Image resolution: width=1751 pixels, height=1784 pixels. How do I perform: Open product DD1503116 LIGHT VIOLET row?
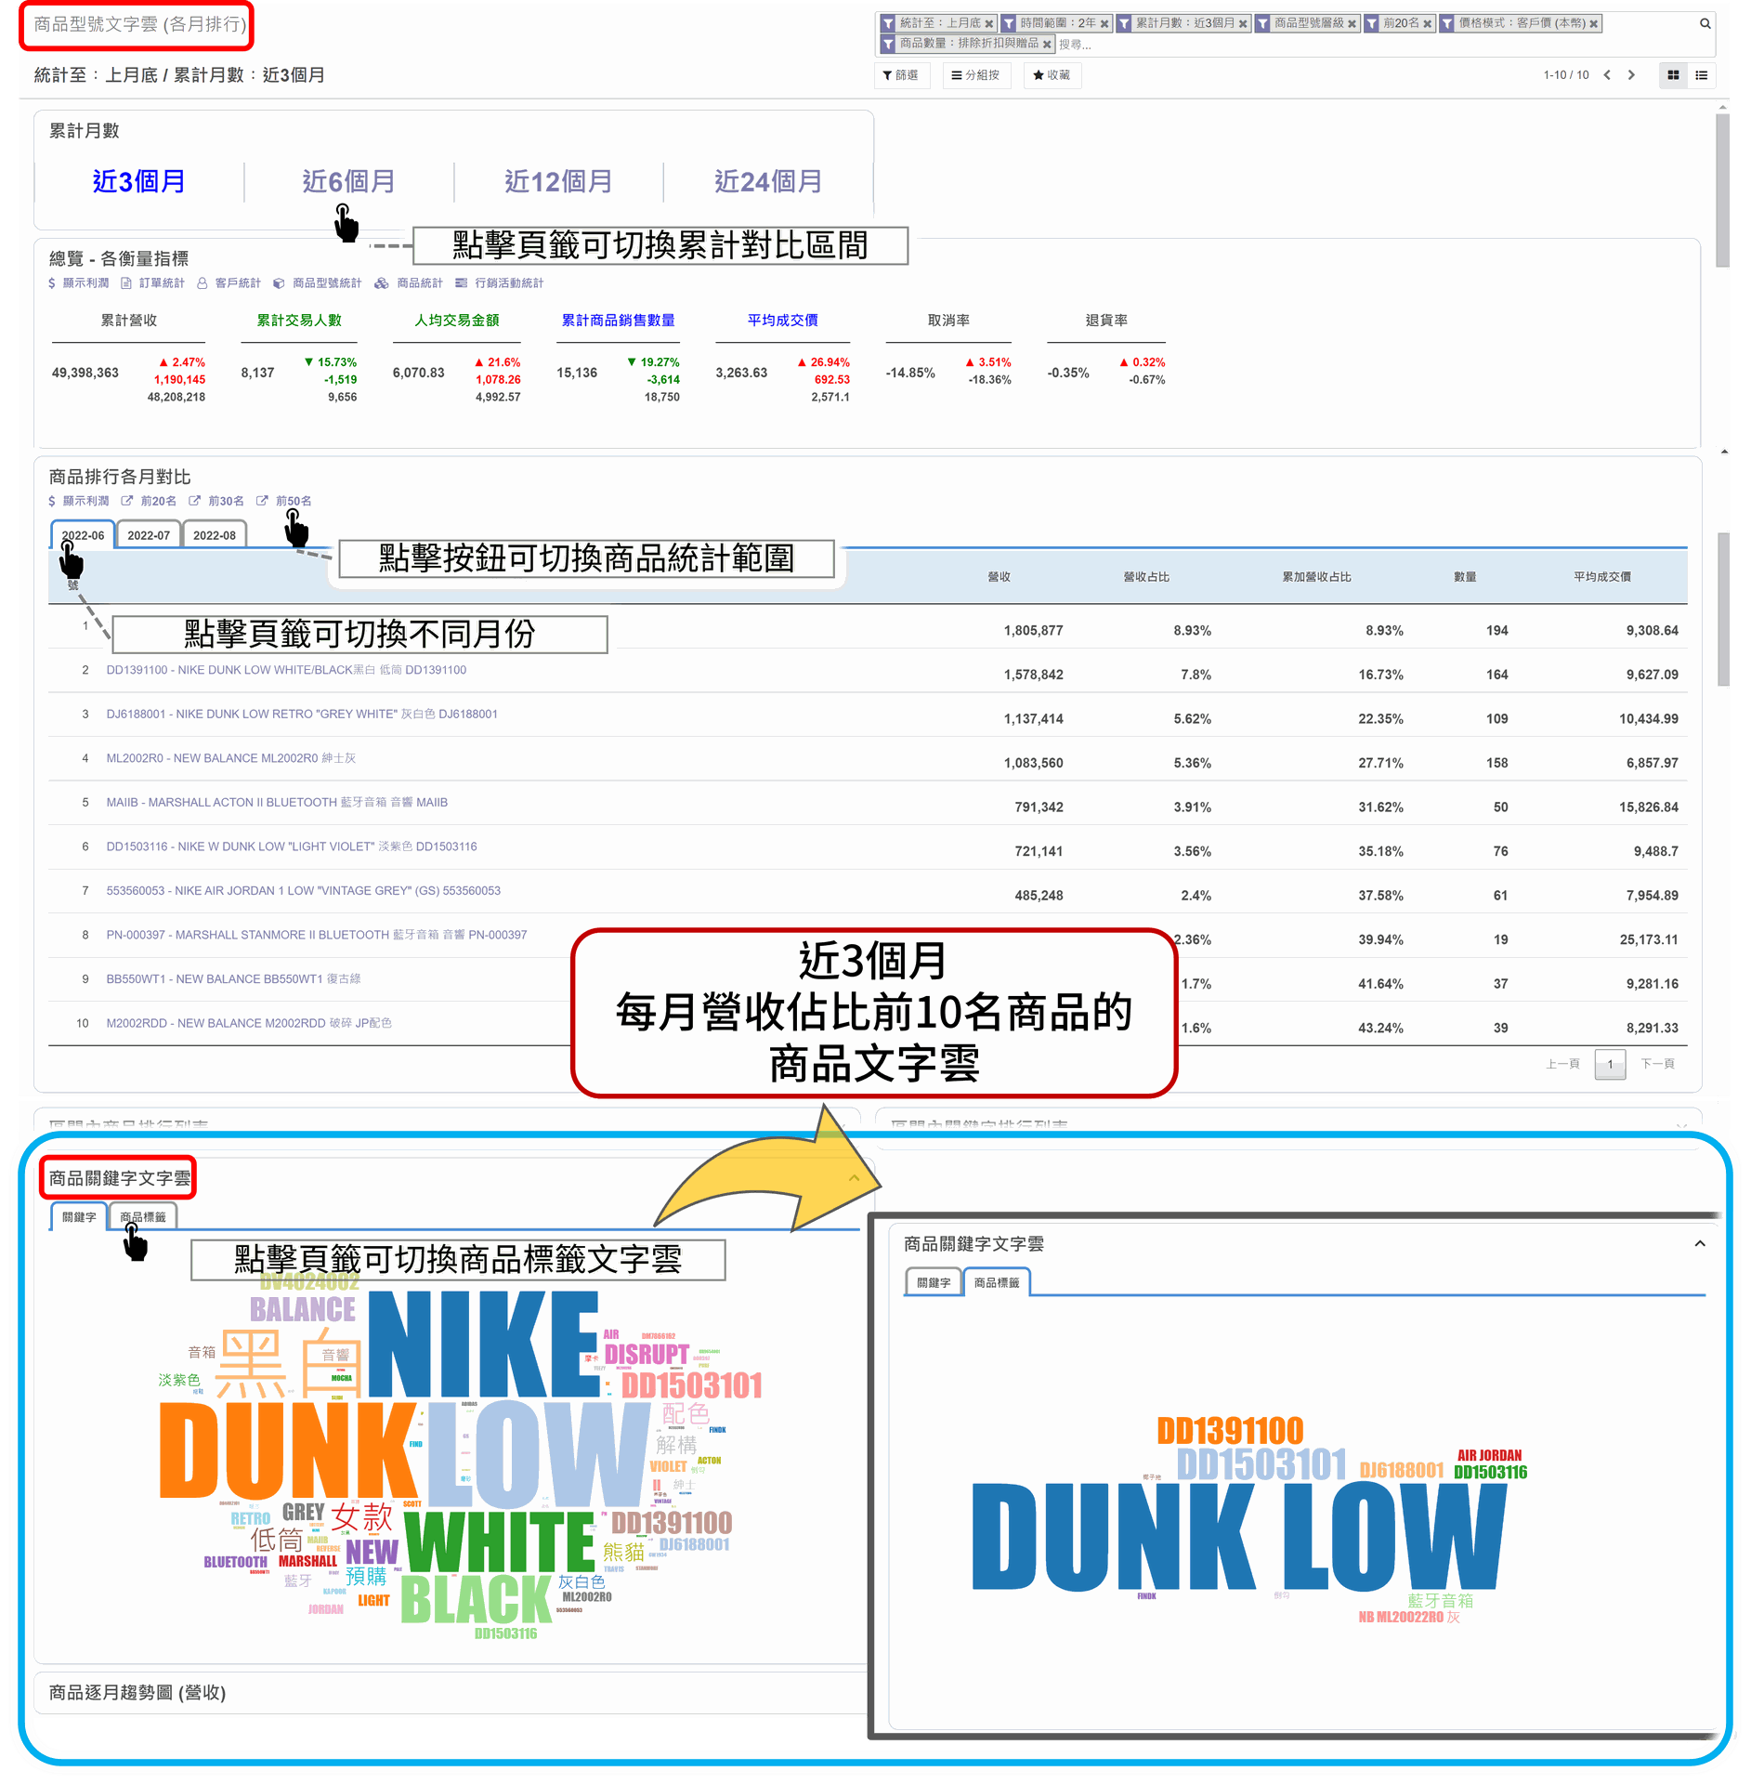(x=292, y=846)
